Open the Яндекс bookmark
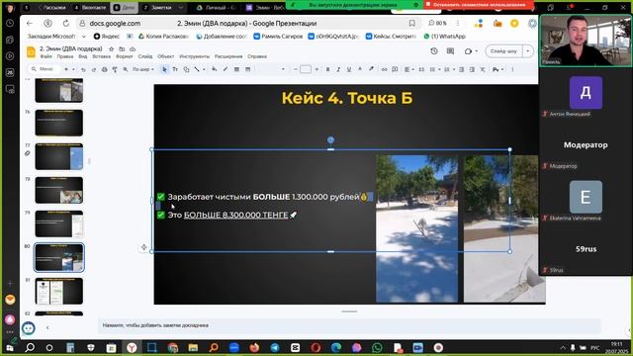This screenshot has height=356, width=633. click(107, 37)
